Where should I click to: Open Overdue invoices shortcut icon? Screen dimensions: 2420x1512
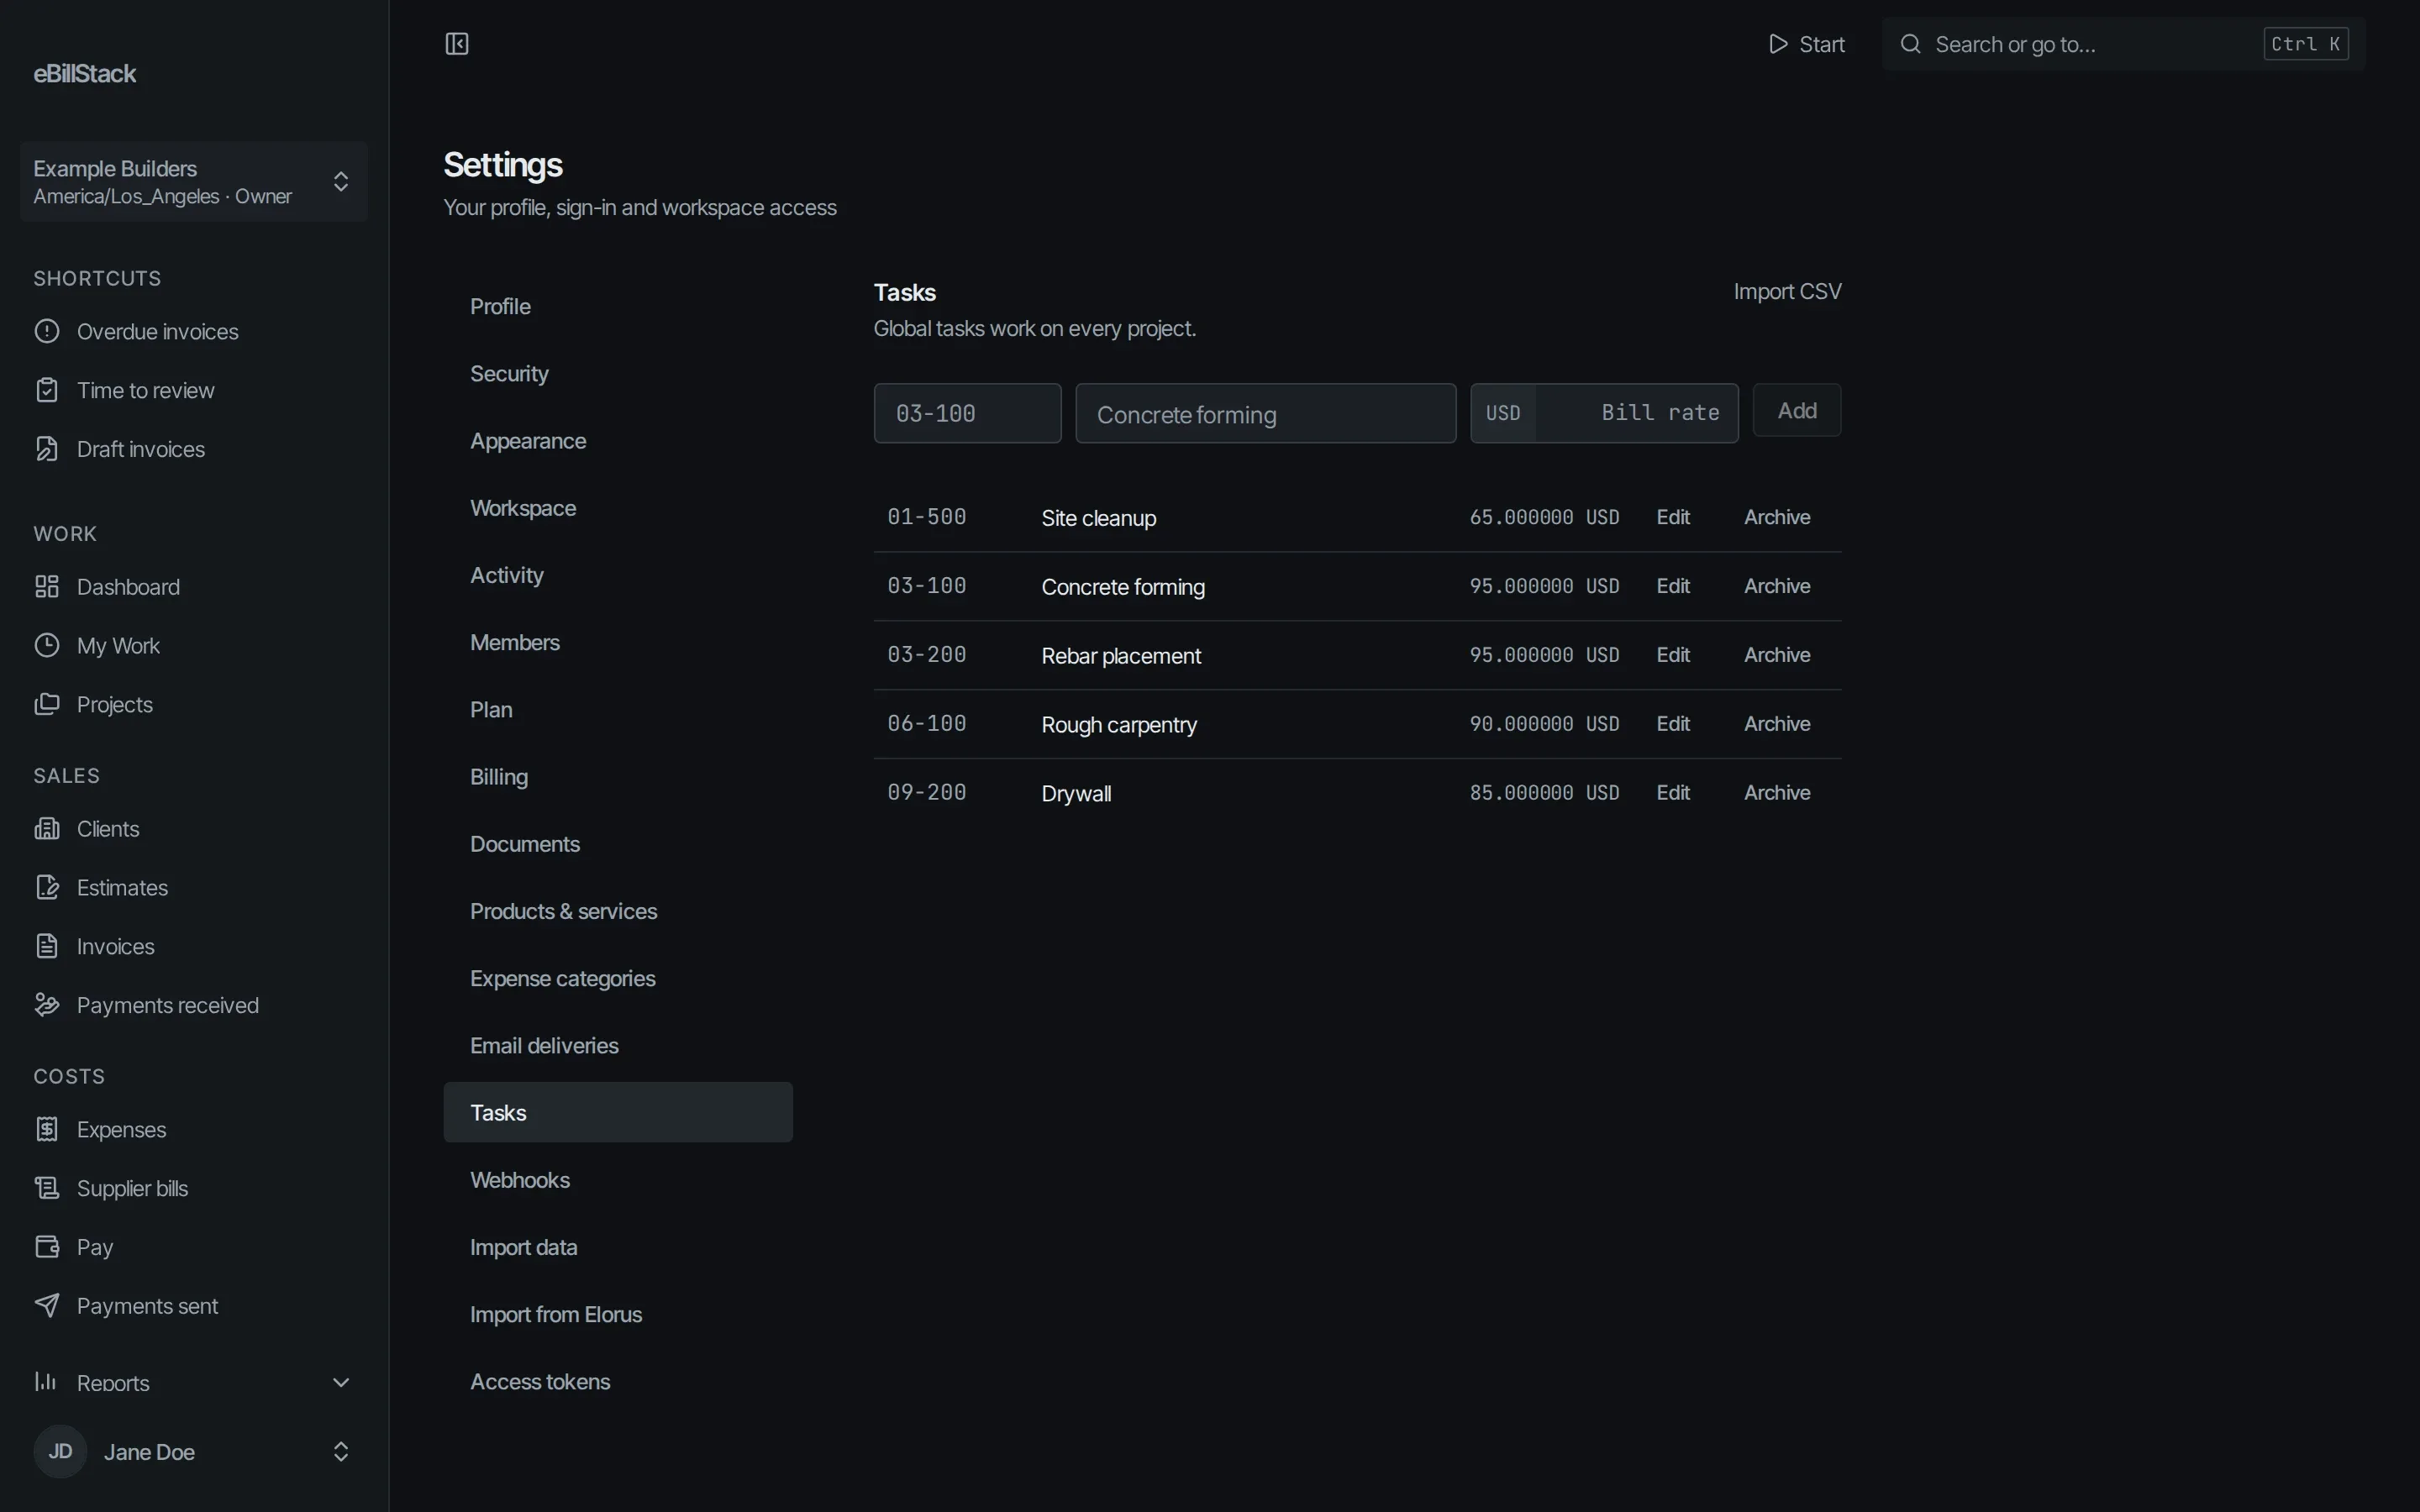click(x=47, y=331)
